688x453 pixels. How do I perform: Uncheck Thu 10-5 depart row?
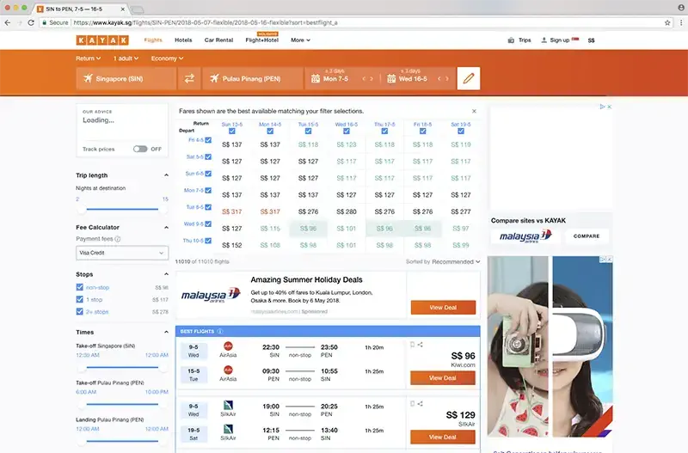point(208,241)
